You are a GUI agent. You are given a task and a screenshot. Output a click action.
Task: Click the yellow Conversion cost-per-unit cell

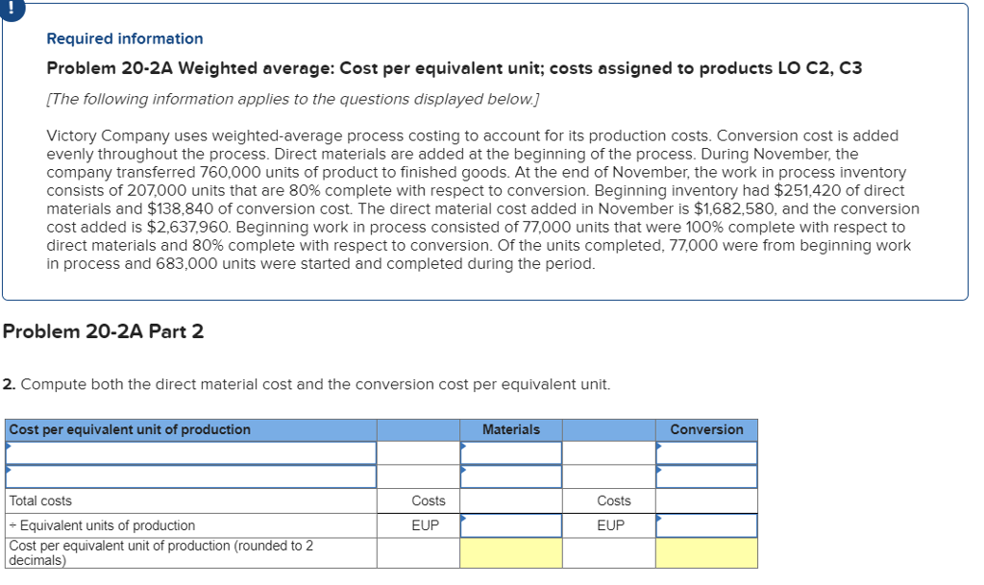click(707, 552)
